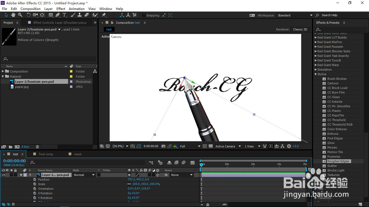
Task: Select the Pen tool
Action: pos(58,15)
